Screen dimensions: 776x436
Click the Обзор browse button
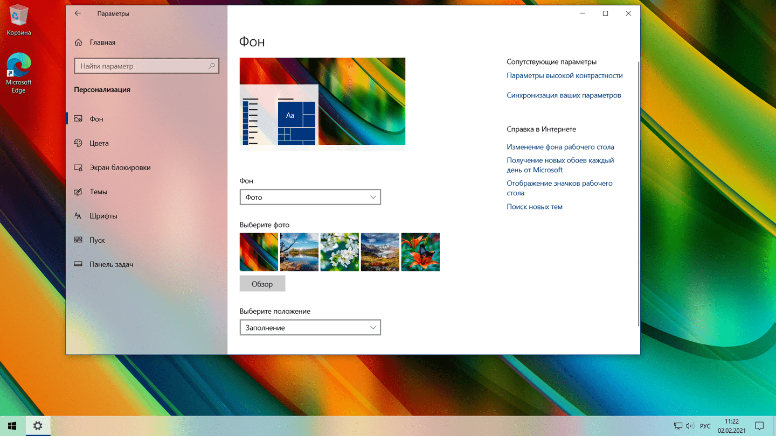click(262, 284)
